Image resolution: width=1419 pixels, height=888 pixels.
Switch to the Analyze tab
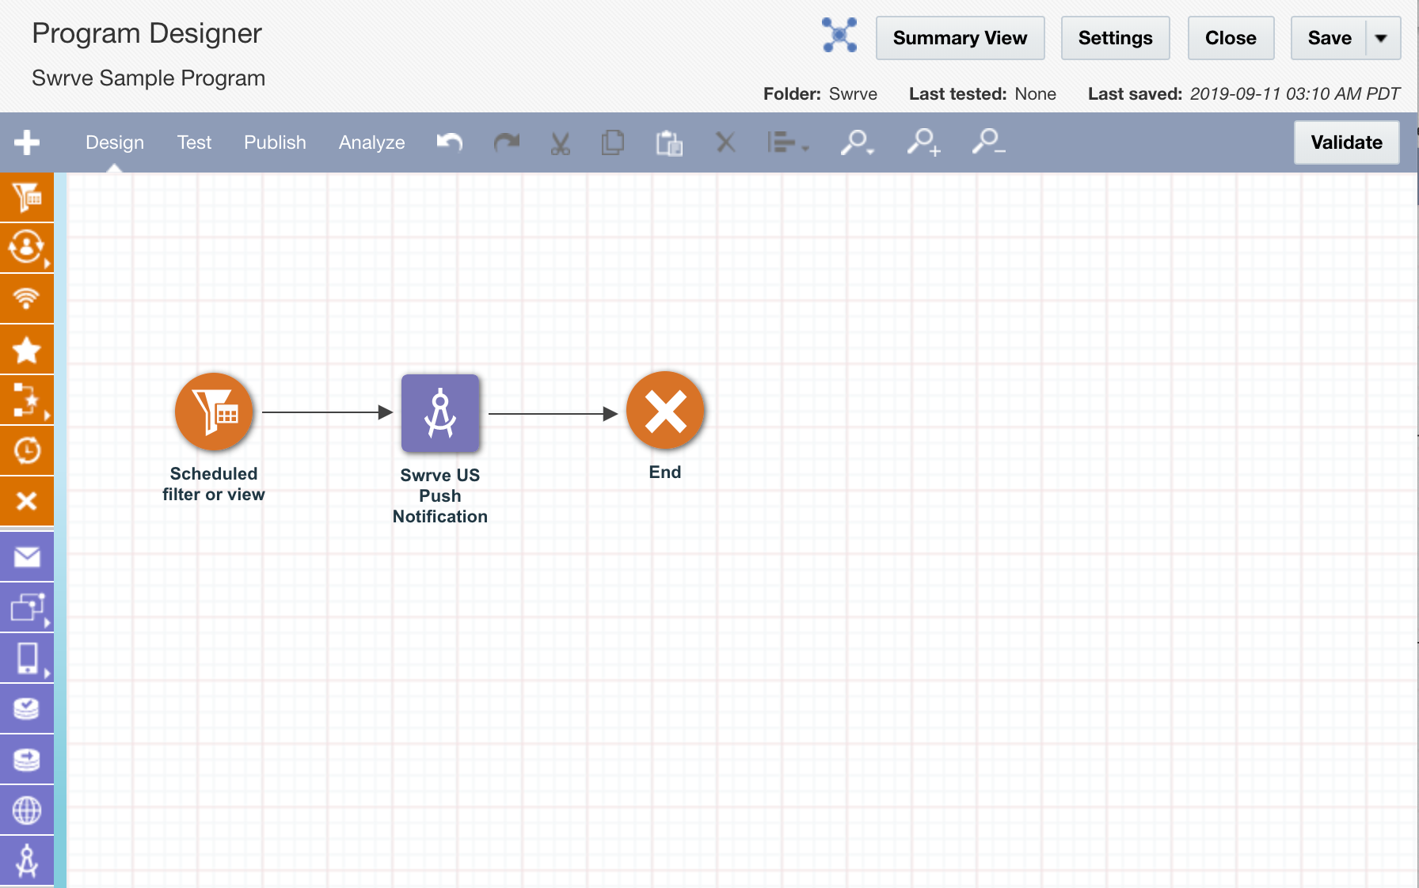point(371,142)
